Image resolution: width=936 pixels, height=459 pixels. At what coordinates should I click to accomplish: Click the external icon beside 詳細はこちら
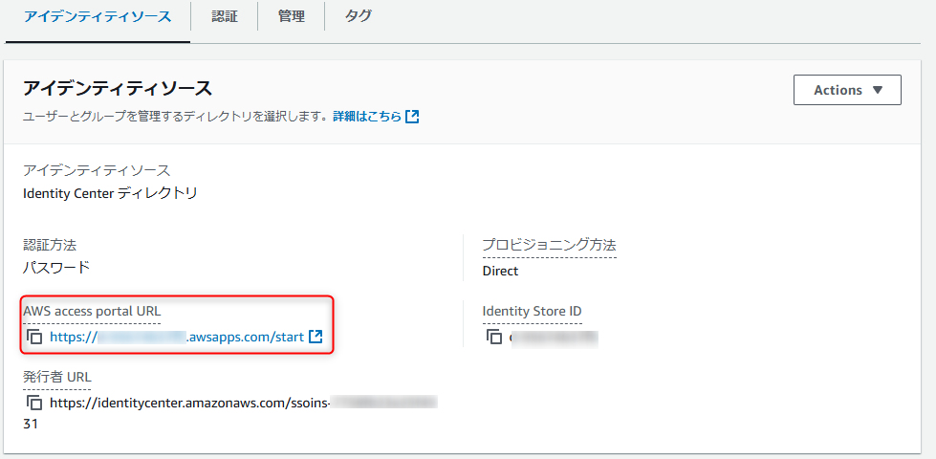(x=412, y=117)
